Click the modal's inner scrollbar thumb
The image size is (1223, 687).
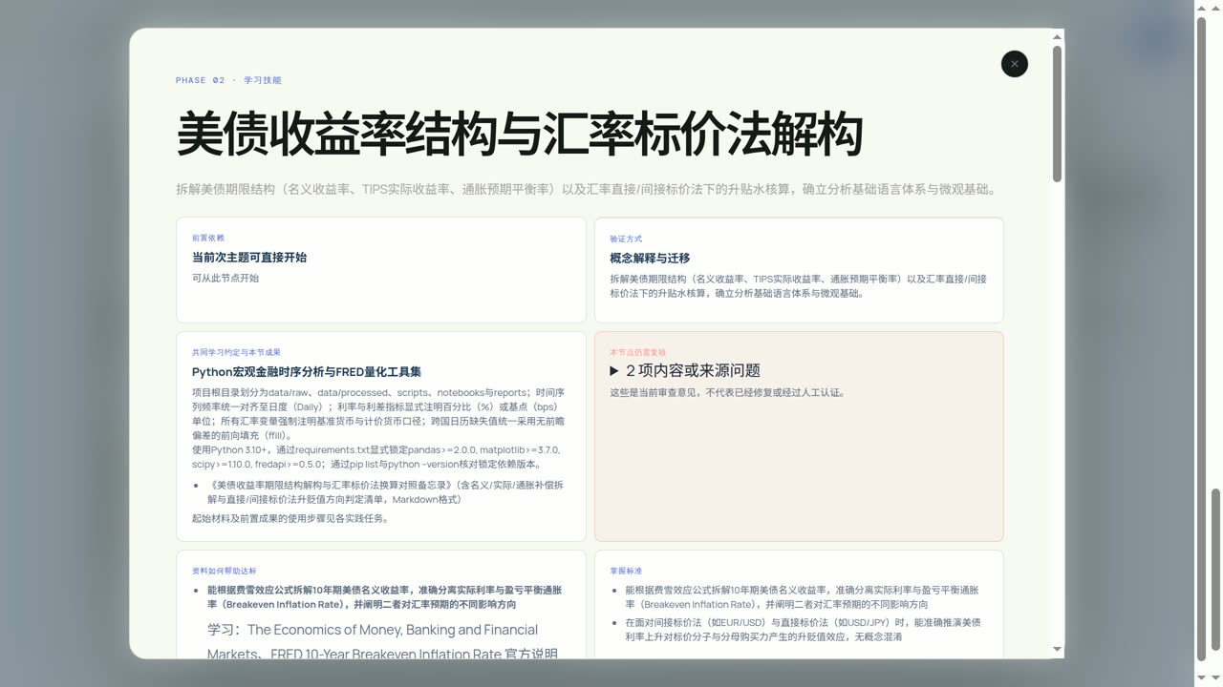pos(1057,114)
